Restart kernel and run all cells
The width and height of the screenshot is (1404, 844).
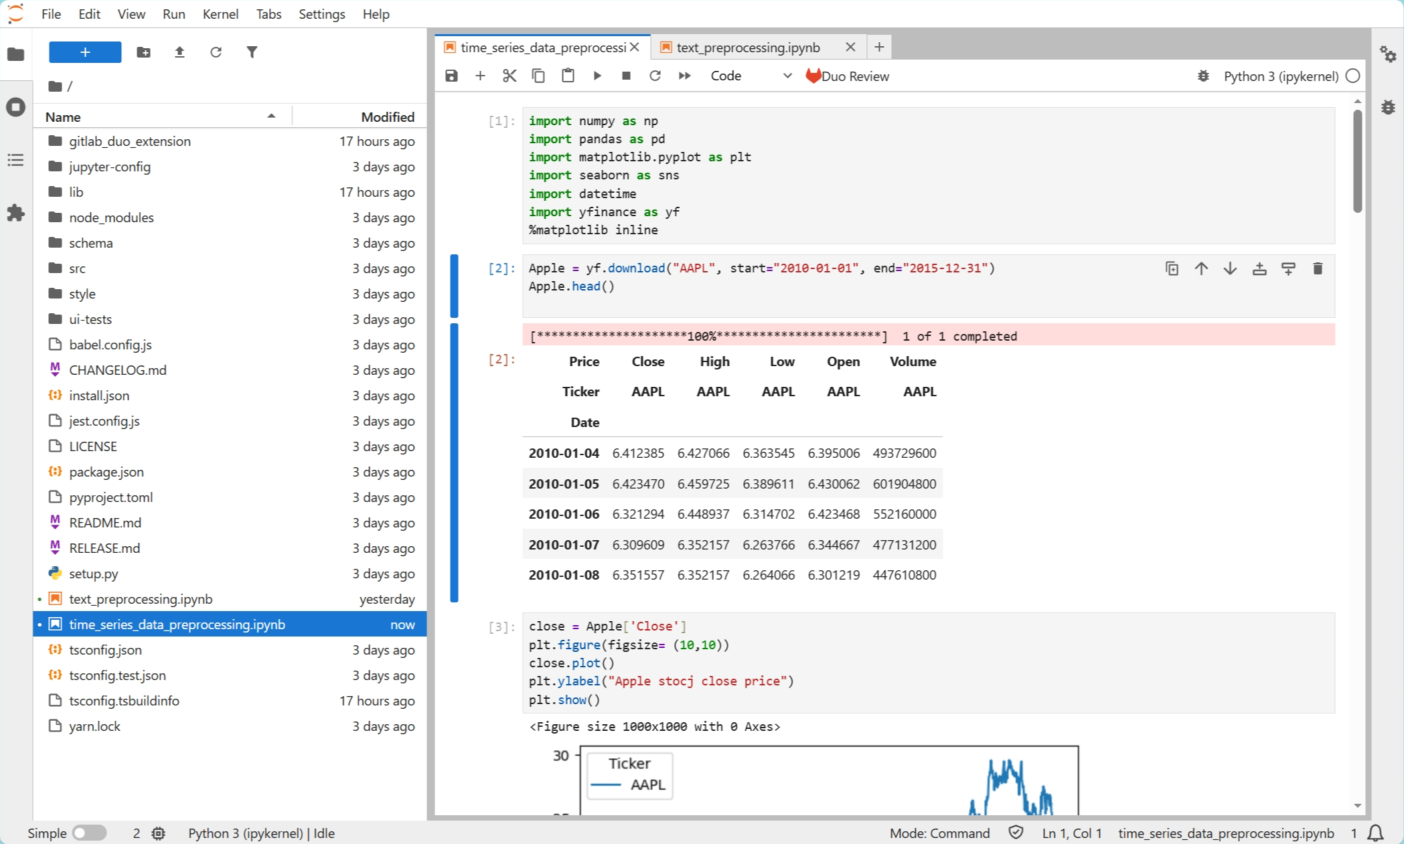(684, 76)
